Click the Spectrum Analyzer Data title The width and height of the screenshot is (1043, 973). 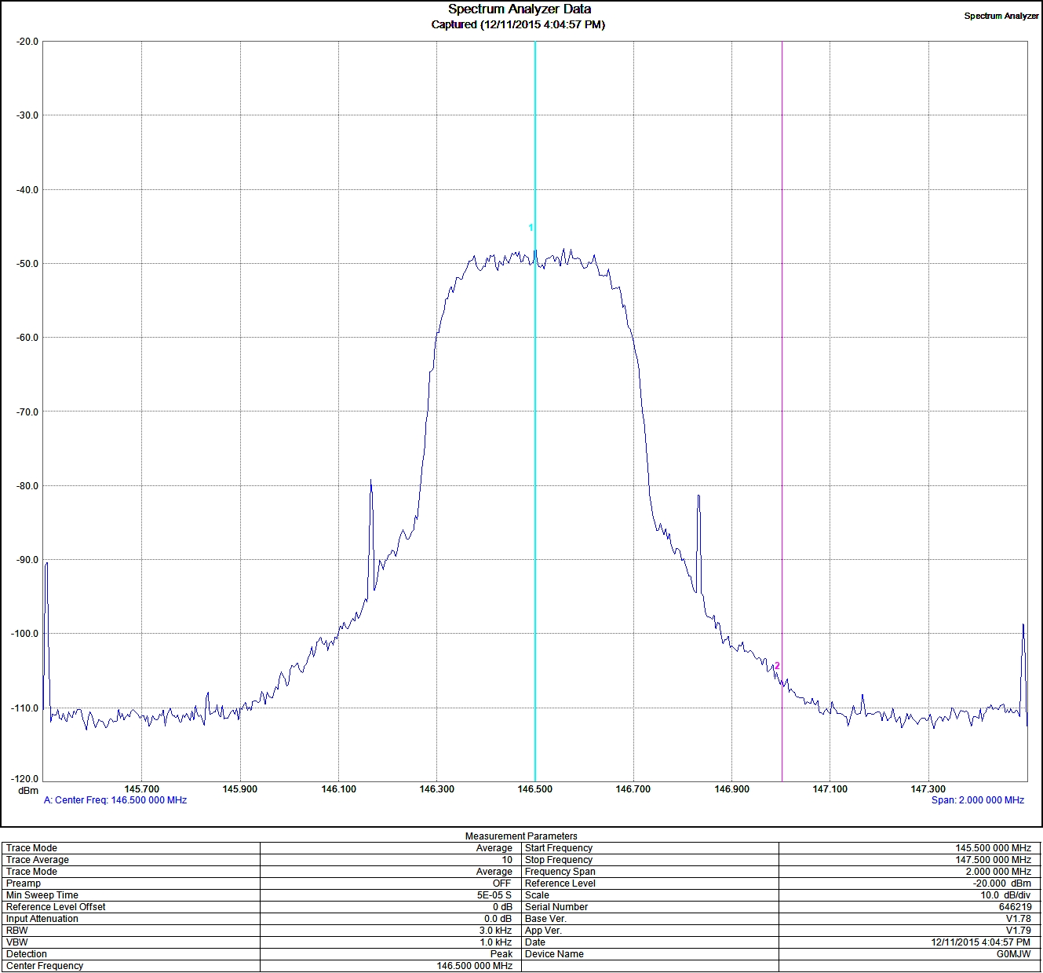tap(519, 9)
